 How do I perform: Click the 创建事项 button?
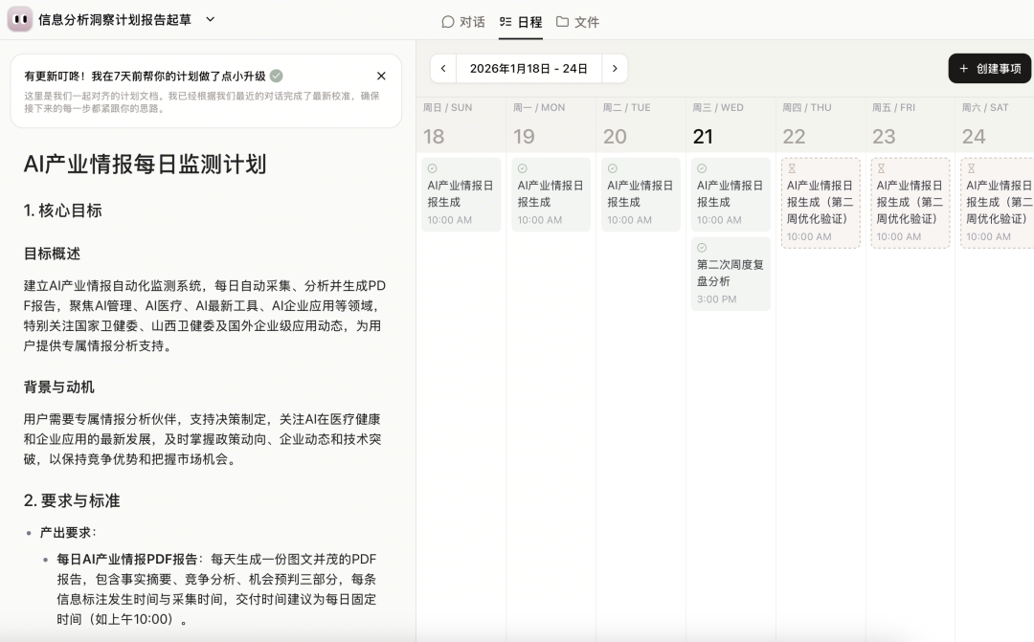(990, 69)
